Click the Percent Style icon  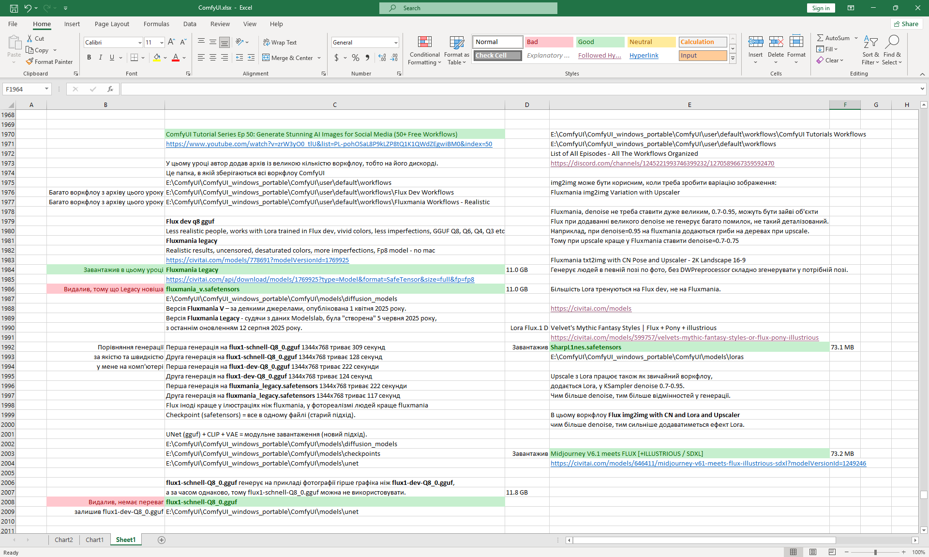356,58
